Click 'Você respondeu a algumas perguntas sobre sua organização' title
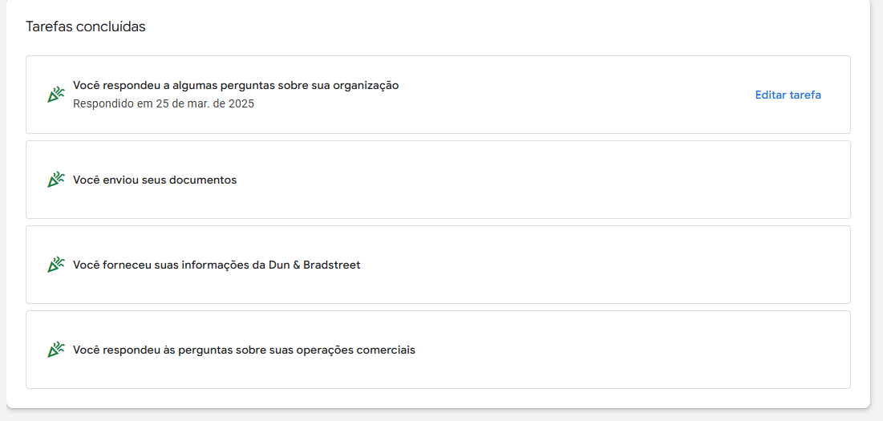Image resolution: width=883 pixels, height=421 pixels. [x=235, y=85]
